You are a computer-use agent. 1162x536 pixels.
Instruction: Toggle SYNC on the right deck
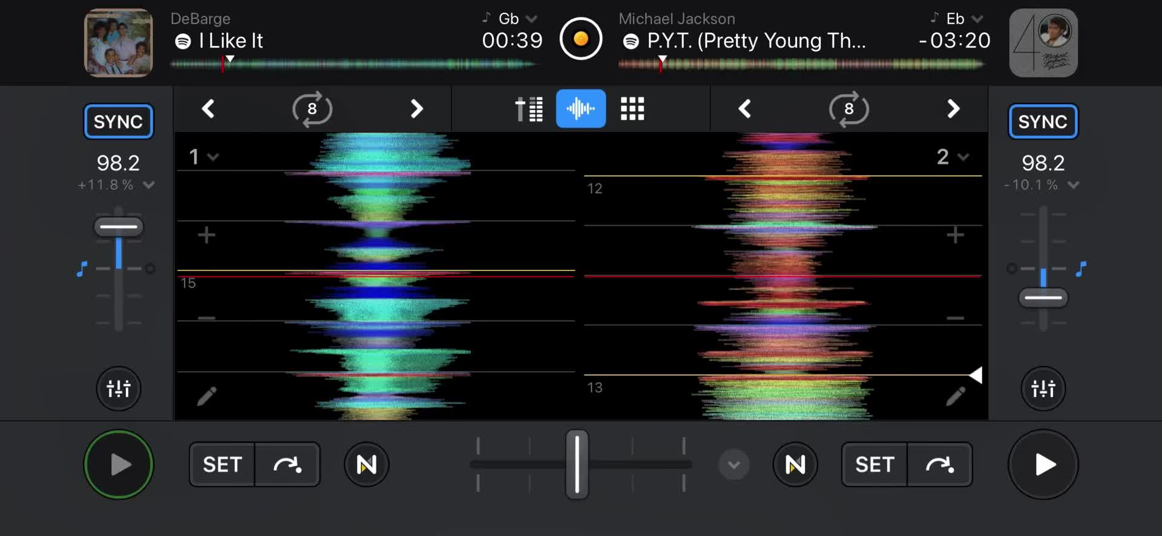point(1043,122)
